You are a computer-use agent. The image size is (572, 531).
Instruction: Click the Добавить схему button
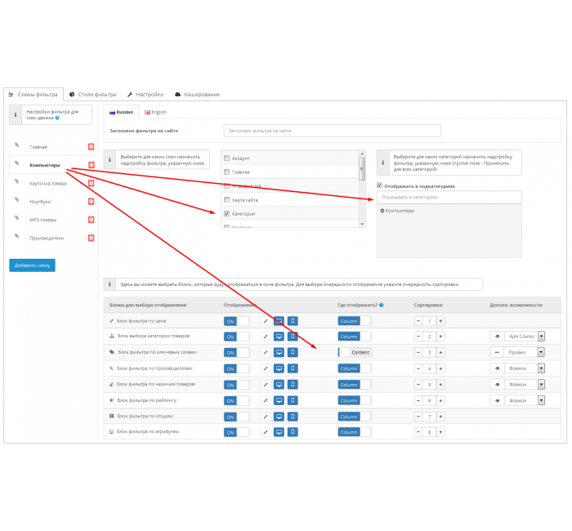[x=32, y=265]
